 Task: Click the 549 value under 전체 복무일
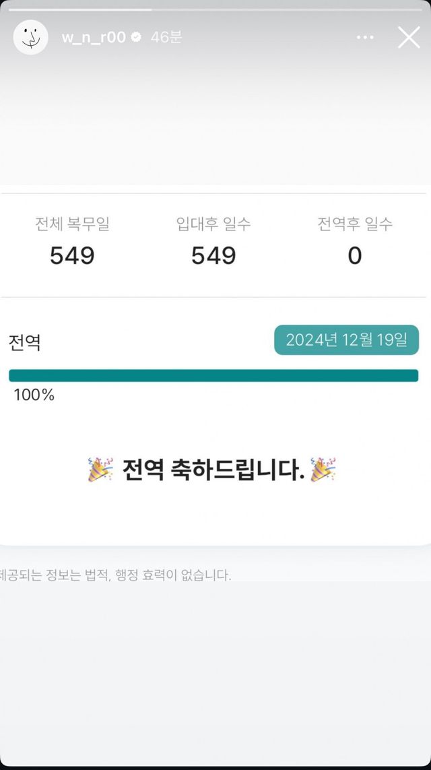point(72,256)
